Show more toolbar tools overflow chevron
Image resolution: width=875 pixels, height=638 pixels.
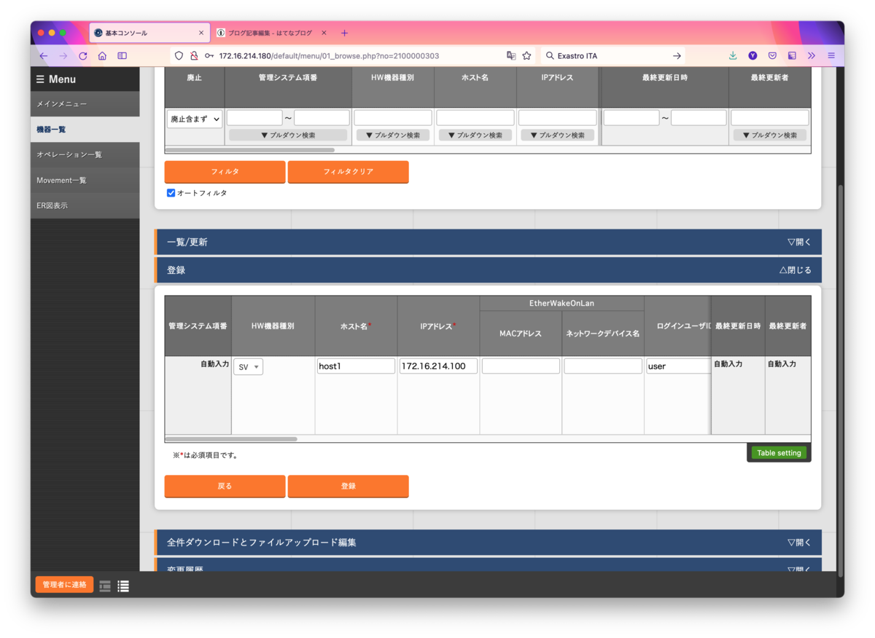[811, 55]
